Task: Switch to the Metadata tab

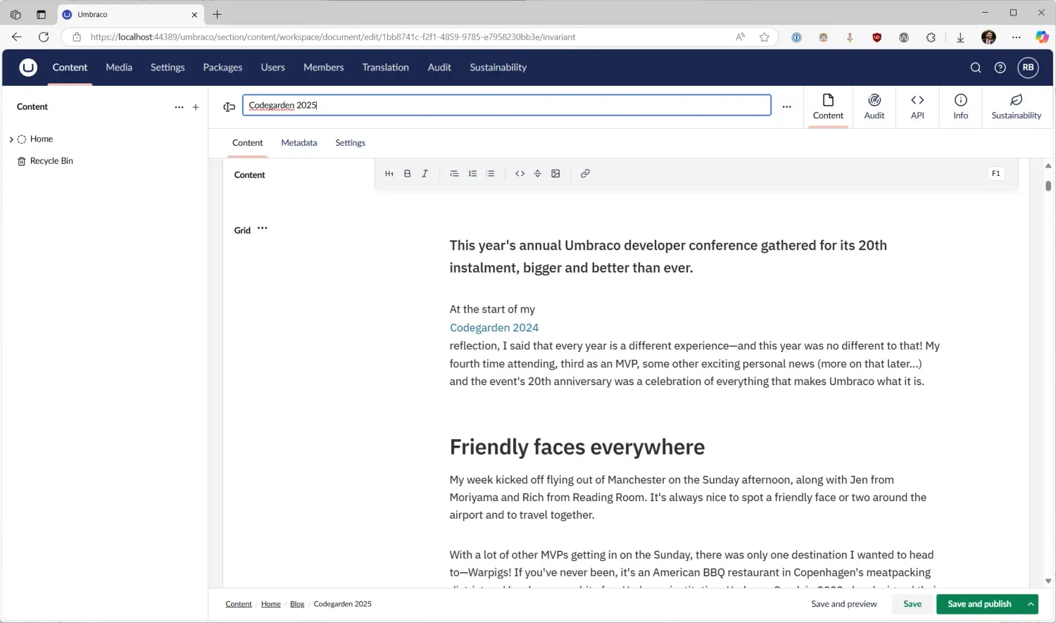Action: [x=298, y=143]
